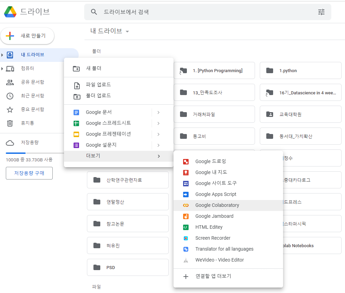Open the 연말정산 folder
Screen dimensions: 345x293
(x=128, y=202)
